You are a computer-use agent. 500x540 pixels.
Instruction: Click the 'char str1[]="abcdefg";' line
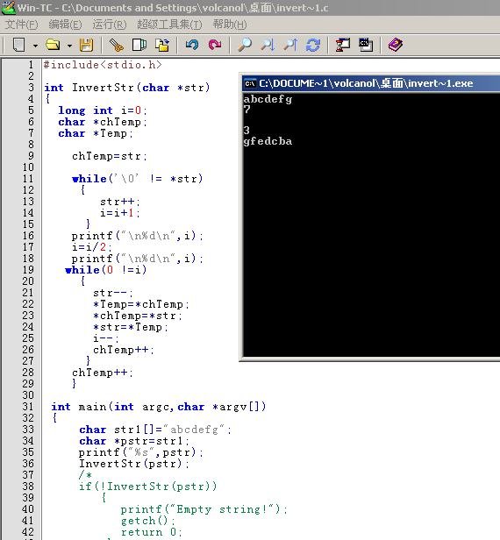[155, 430]
